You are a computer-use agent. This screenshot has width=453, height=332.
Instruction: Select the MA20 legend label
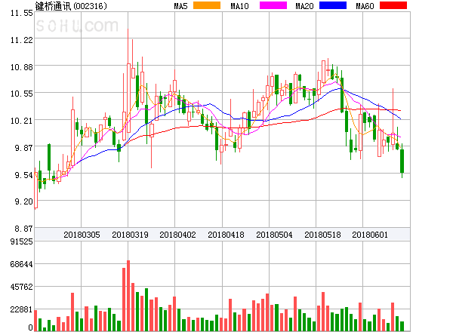(304, 6)
